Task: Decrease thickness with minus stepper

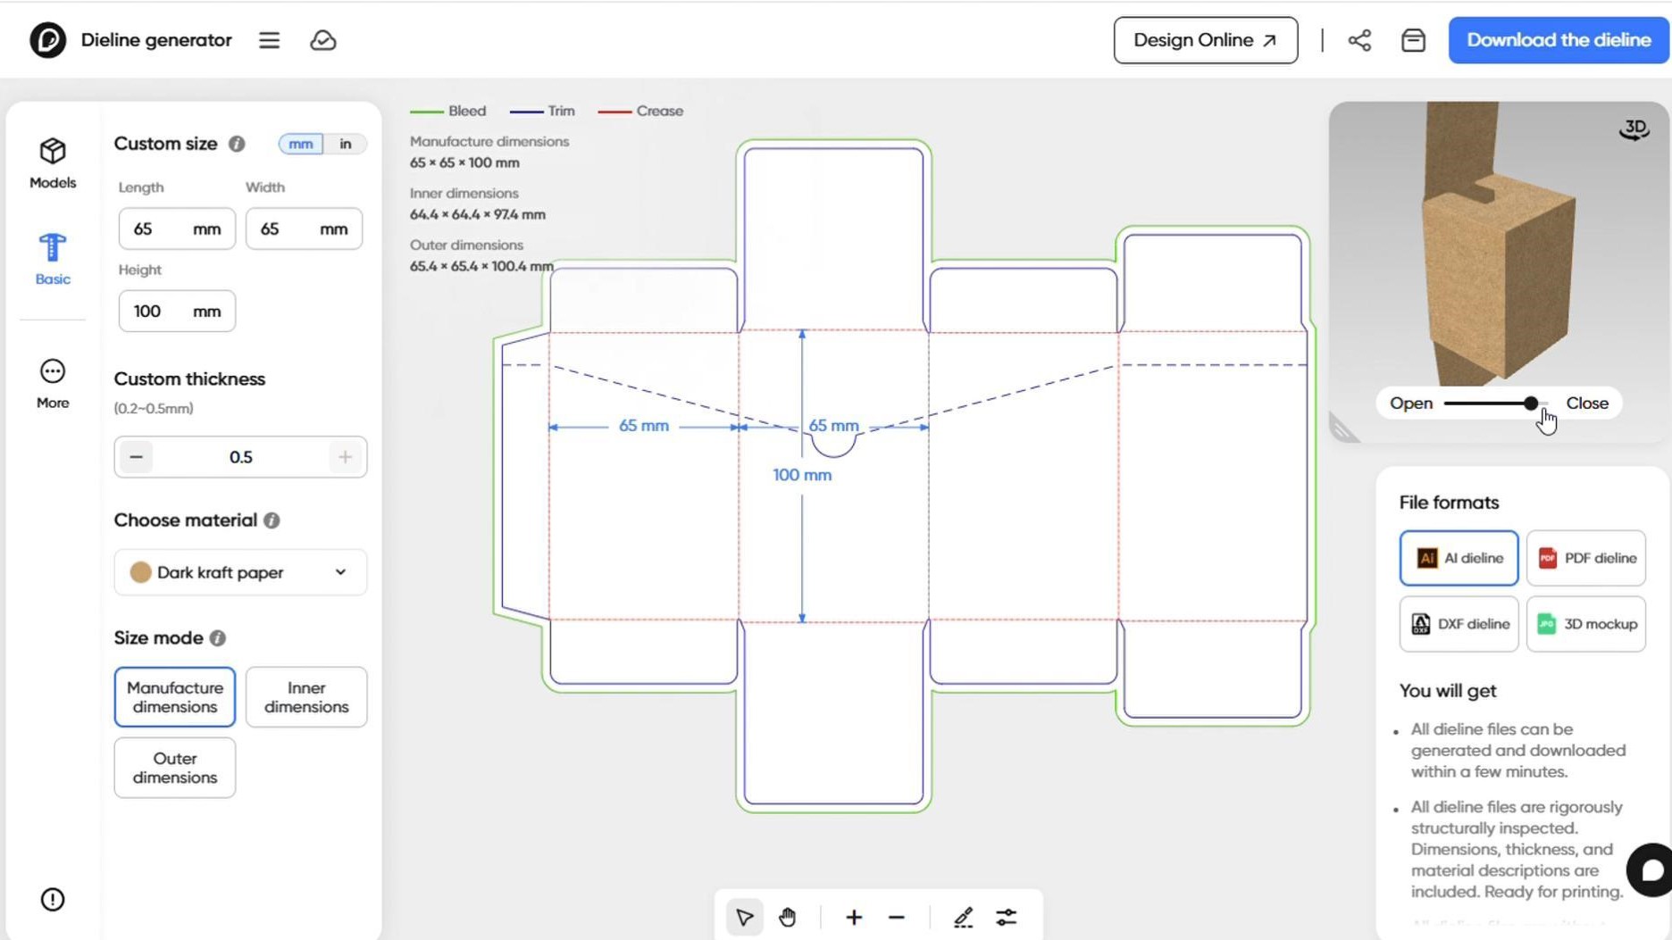Action: 136,457
